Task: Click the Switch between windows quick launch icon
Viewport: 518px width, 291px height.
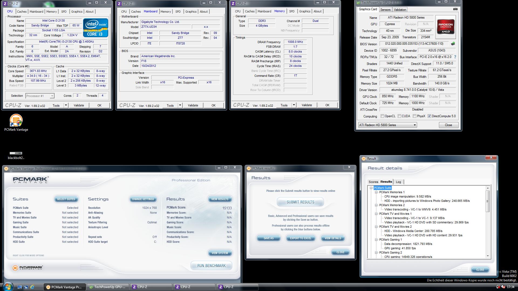Action: pos(26,287)
